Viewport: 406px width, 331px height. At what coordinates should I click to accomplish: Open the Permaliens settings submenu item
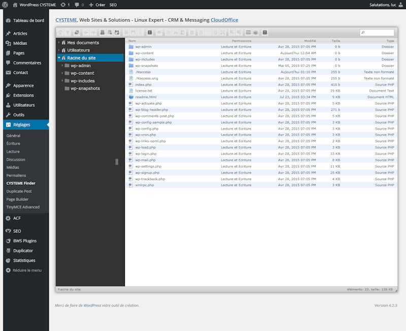[x=16, y=175]
